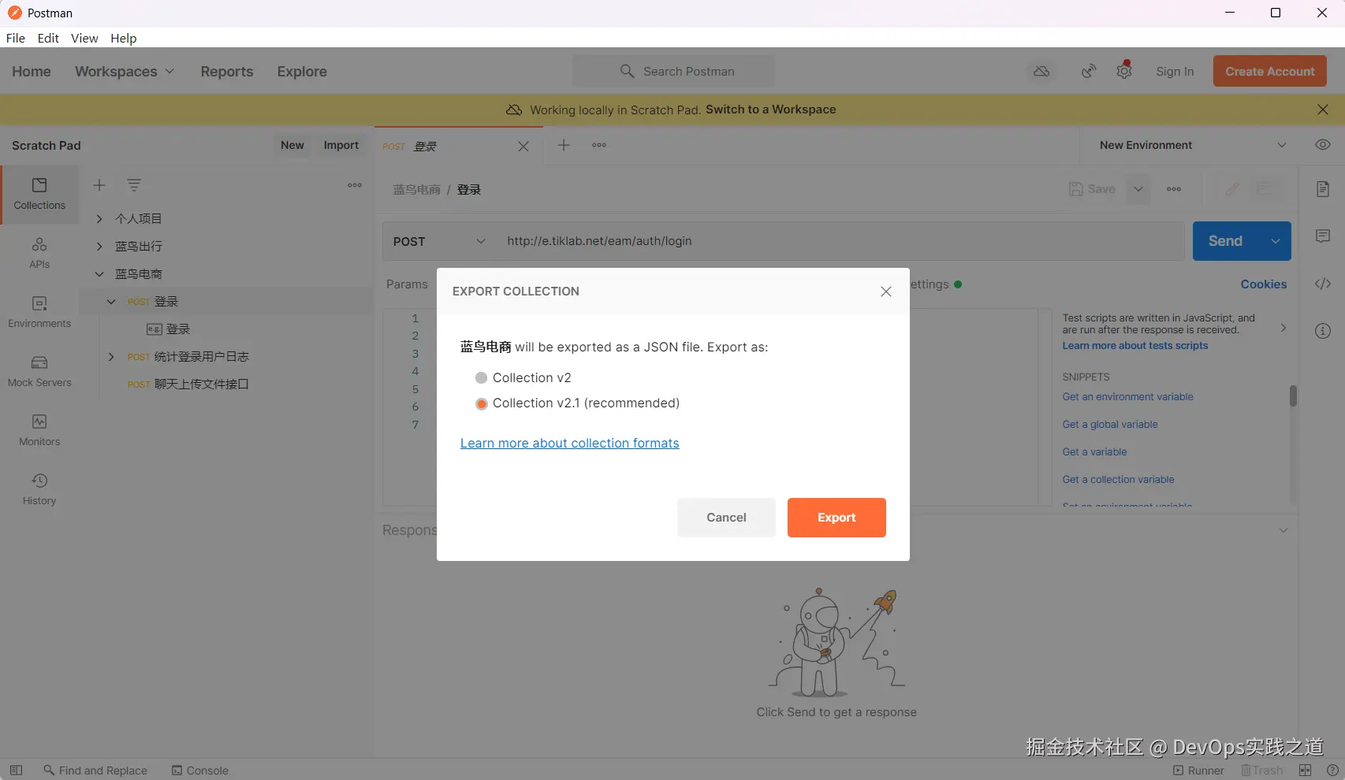Go to the Home tab
The width and height of the screenshot is (1345, 780).
tap(32, 72)
